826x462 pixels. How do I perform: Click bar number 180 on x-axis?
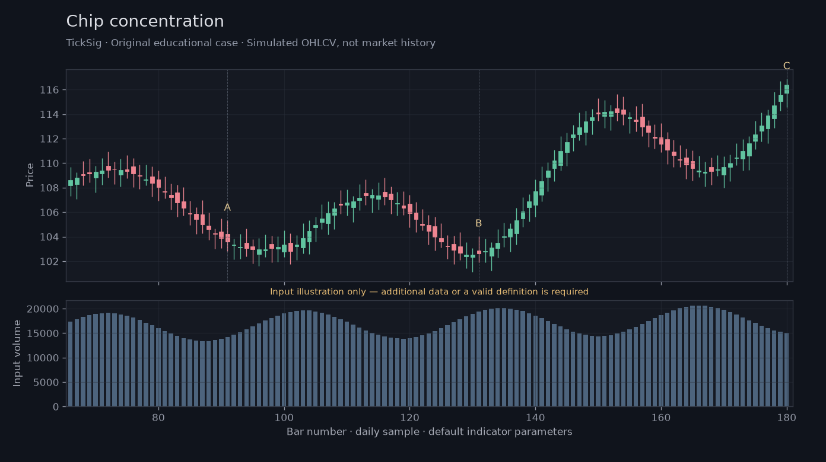tap(787, 417)
